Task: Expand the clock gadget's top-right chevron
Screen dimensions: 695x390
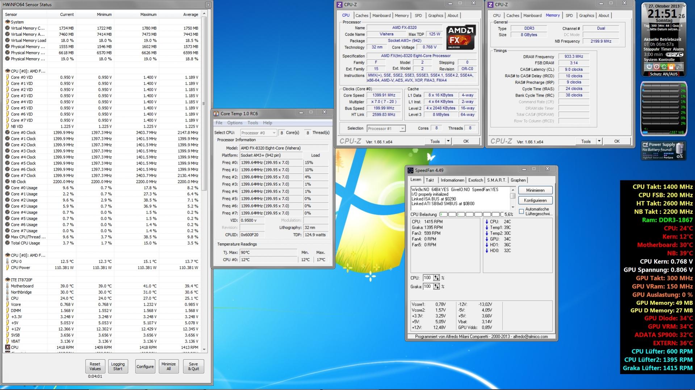Action: tap(684, 5)
